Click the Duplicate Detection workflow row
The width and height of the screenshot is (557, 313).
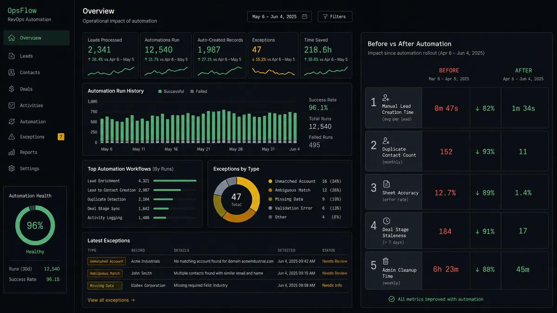pos(142,199)
